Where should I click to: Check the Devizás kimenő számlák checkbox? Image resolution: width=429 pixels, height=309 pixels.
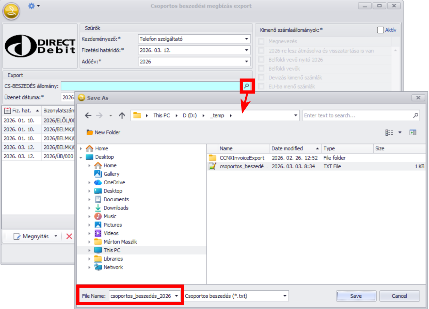pos(261,78)
